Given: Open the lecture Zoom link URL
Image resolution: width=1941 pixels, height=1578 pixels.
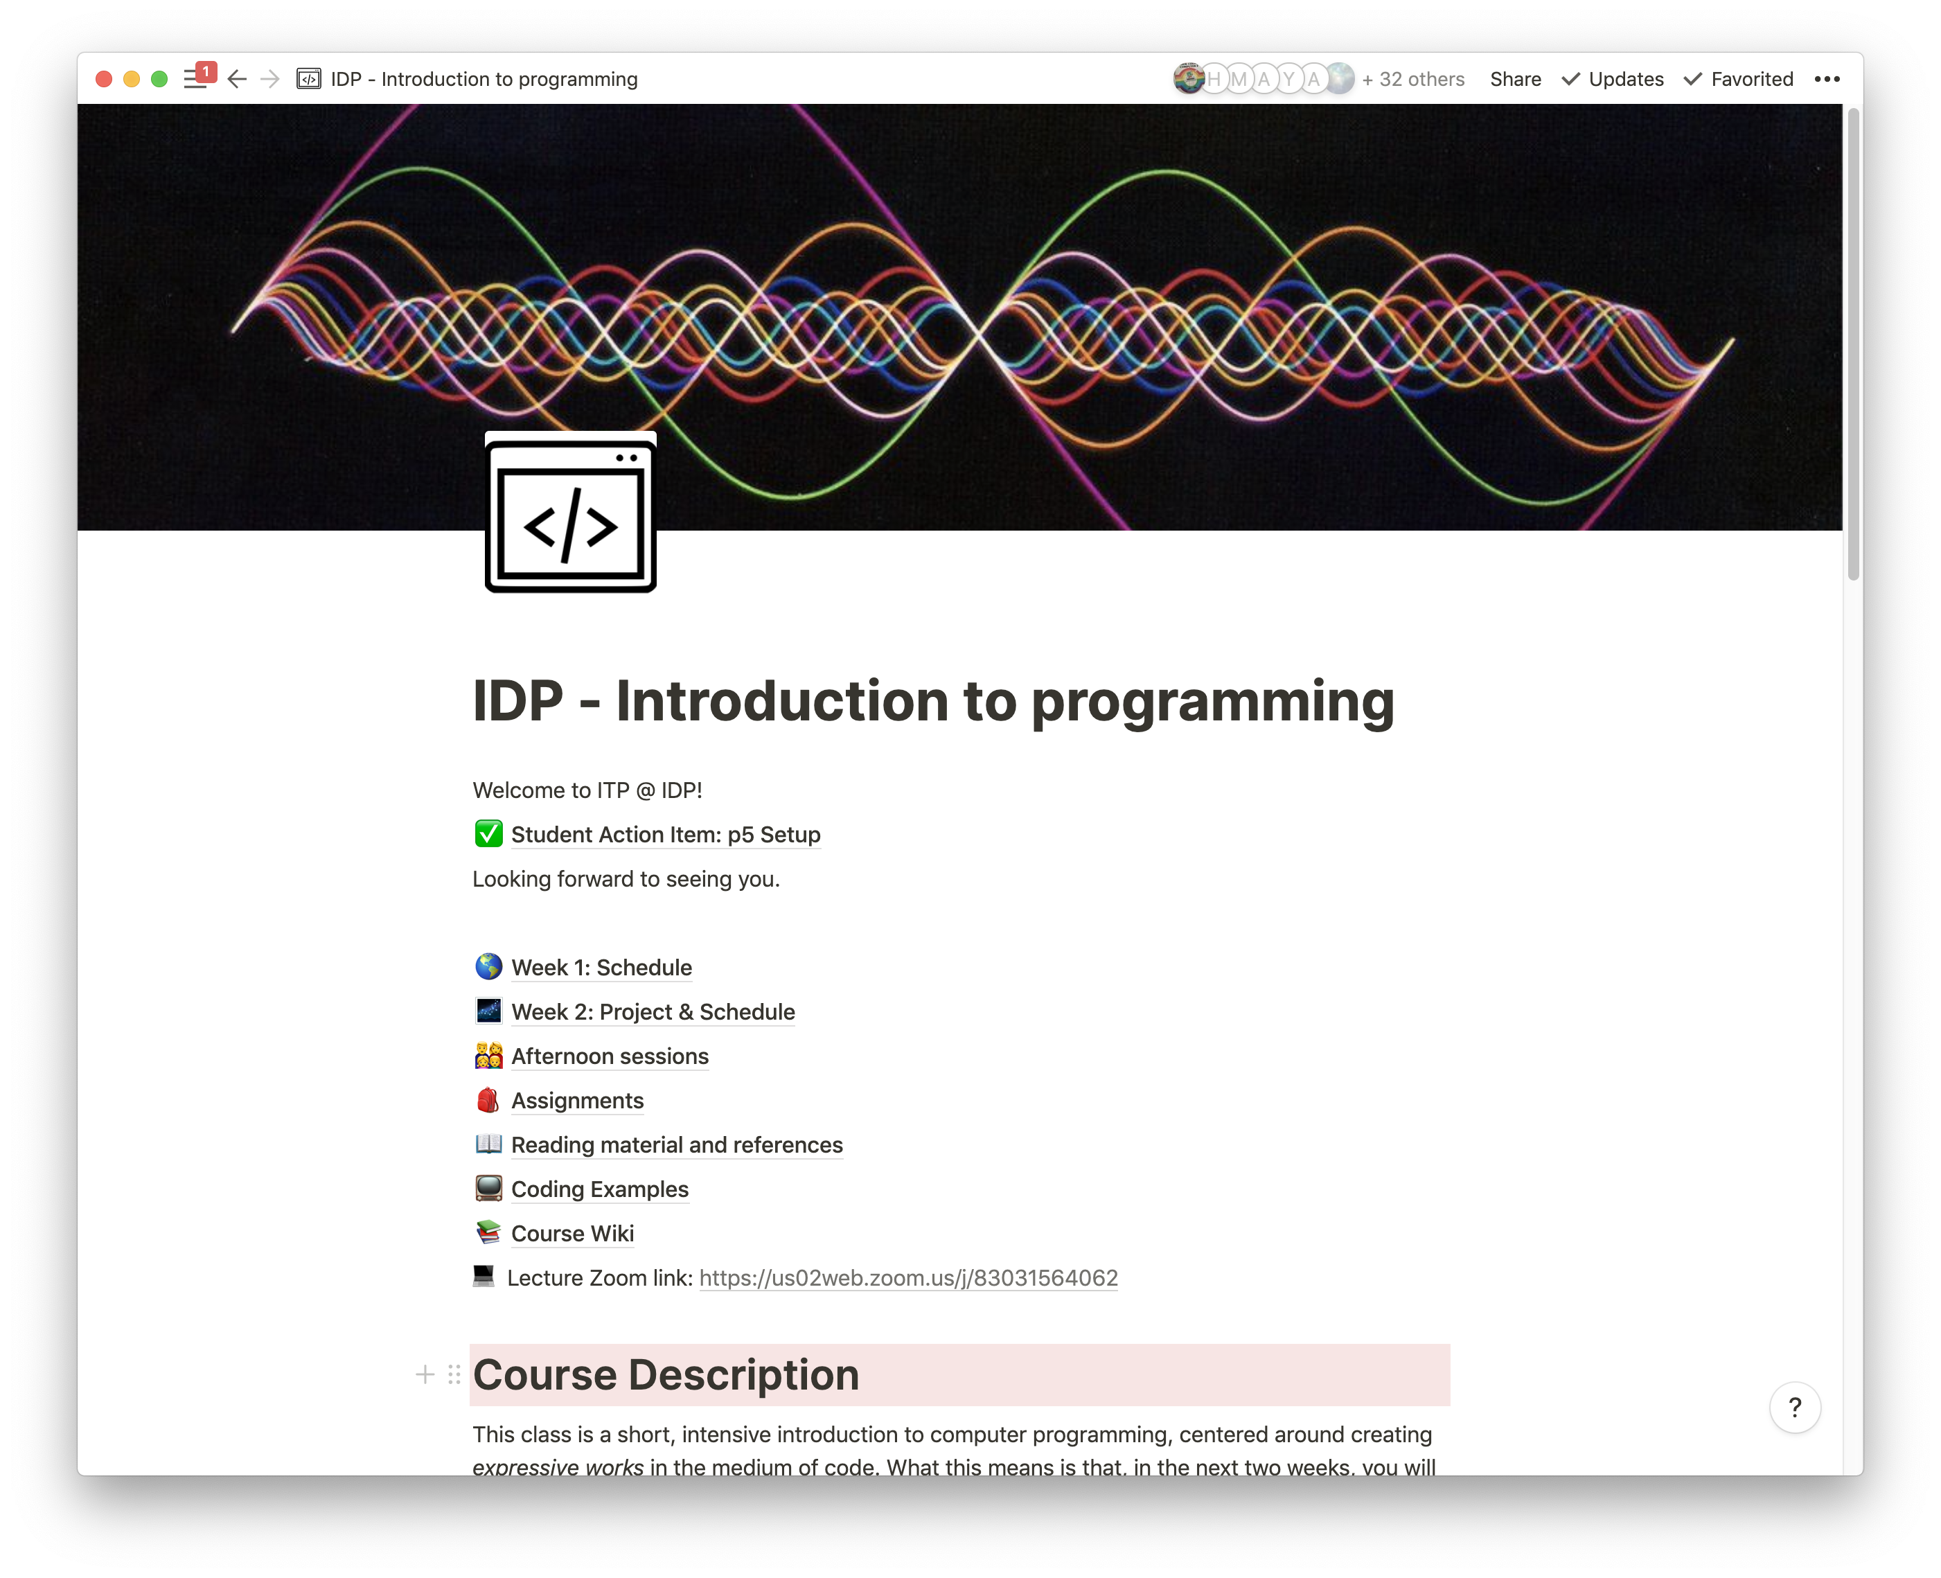Looking at the screenshot, I should tap(907, 1278).
